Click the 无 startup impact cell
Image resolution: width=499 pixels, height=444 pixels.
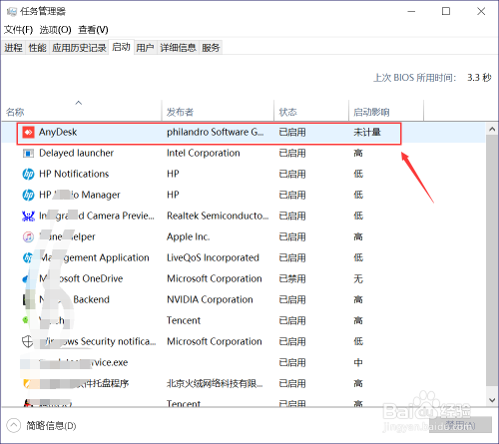358,278
